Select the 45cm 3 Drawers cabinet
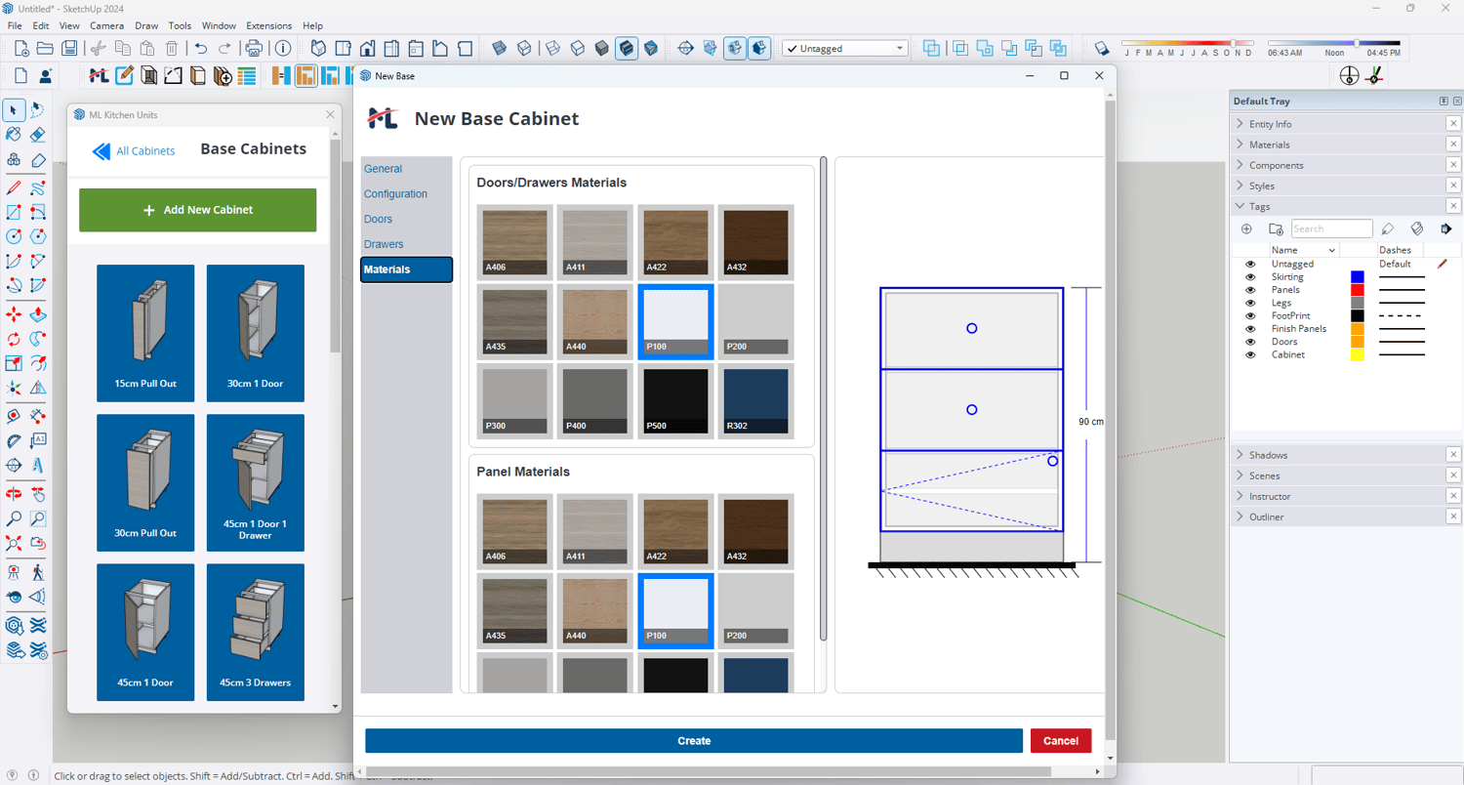Image resolution: width=1464 pixels, height=785 pixels. pyautogui.click(x=256, y=632)
